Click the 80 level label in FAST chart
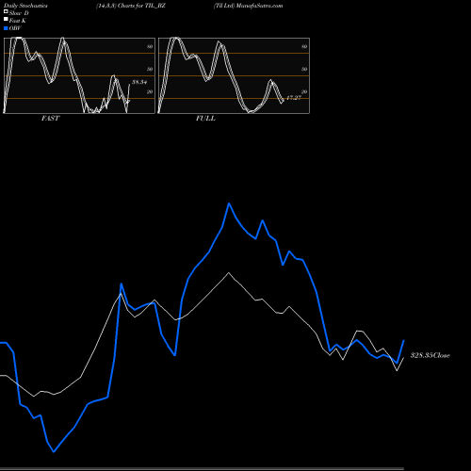The width and height of the screenshot is (471, 471). (x=150, y=46)
